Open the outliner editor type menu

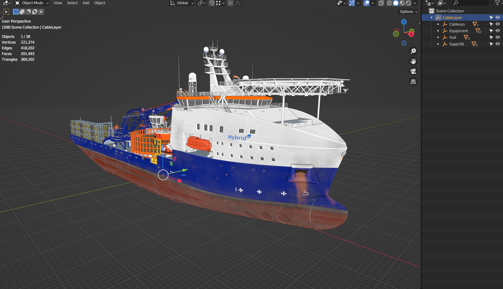429,3
